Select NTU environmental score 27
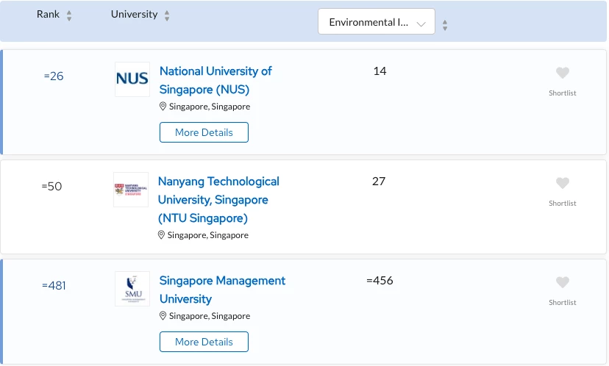The image size is (609, 366). point(379,182)
